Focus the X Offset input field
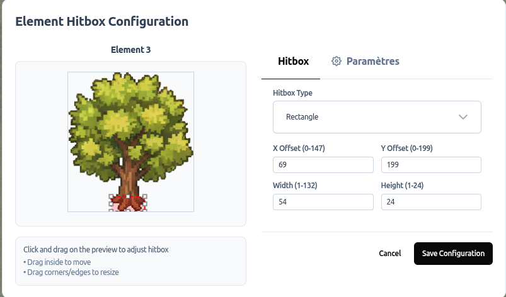The width and height of the screenshot is (506, 297). click(x=323, y=165)
